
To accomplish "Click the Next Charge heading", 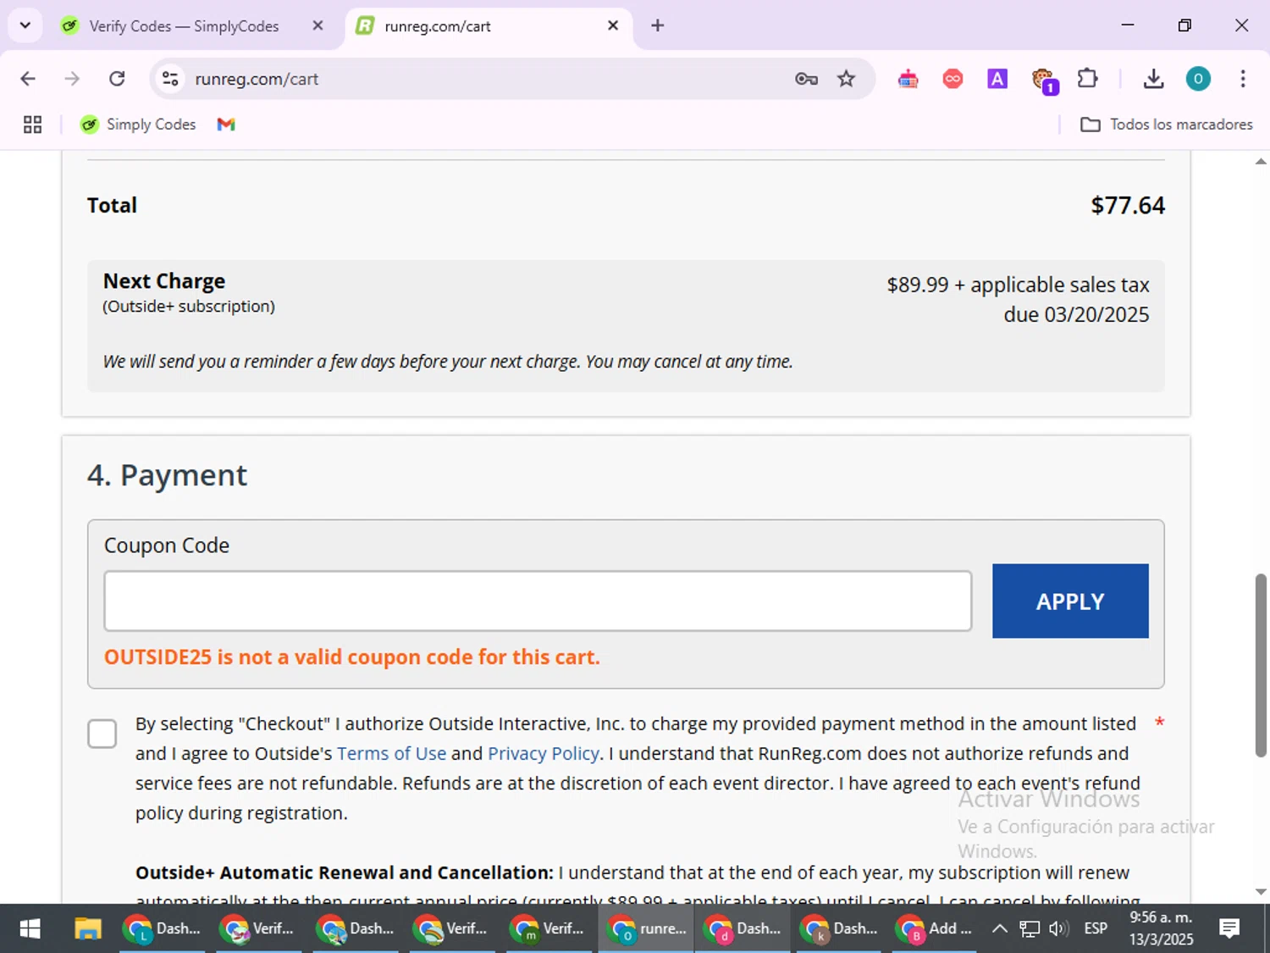I will tap(164, 281).
